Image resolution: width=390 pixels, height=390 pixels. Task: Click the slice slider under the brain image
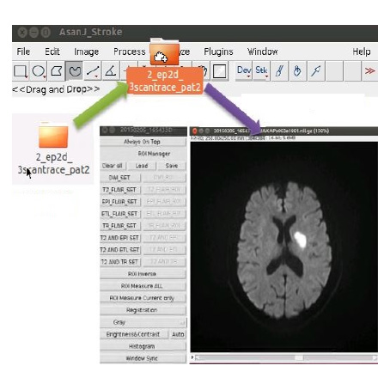pos(286,358)
